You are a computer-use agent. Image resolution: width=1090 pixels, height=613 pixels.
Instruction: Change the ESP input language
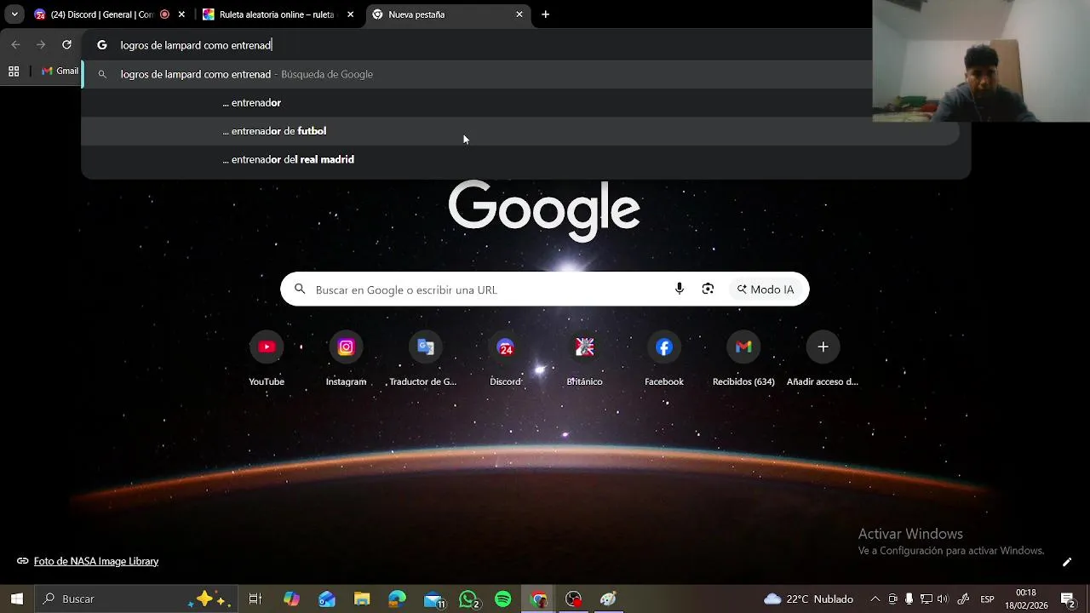[988, 599]
